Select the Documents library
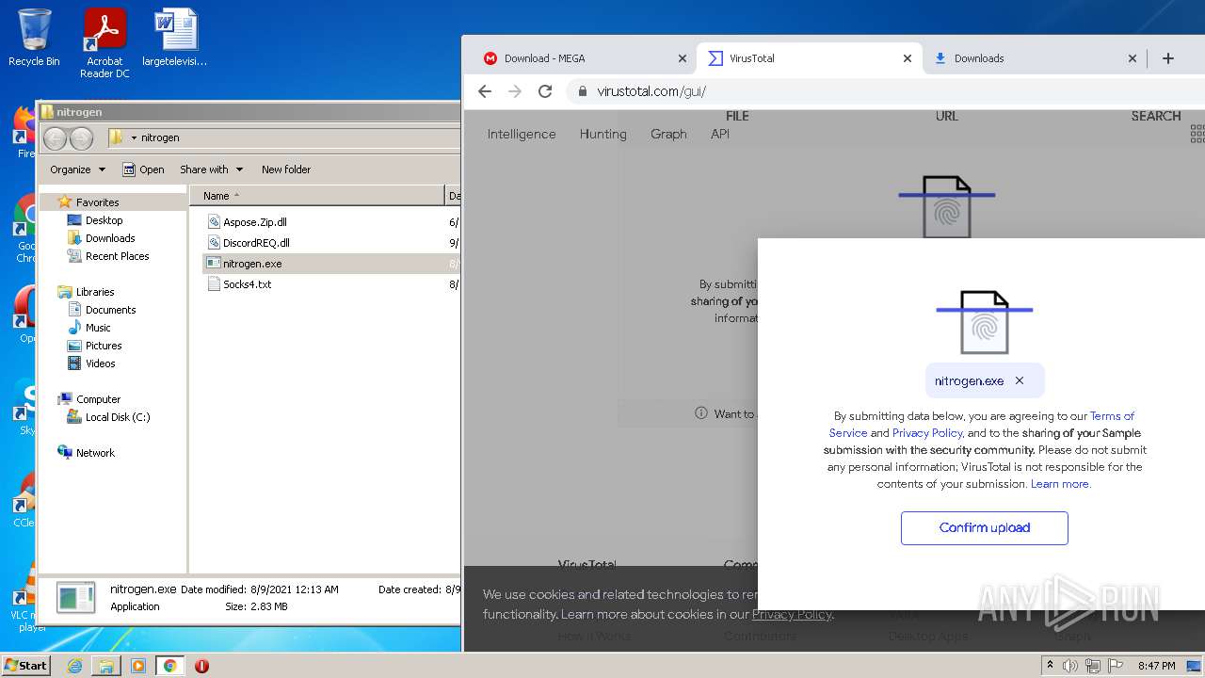 coord(110,310)
